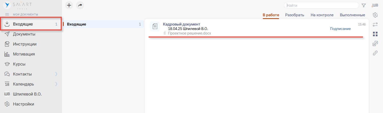Open the На контроле tab

pyautogui.click(x=322, y=15)
